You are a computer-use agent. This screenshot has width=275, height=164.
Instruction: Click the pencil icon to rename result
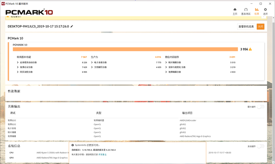click(72, 26)
